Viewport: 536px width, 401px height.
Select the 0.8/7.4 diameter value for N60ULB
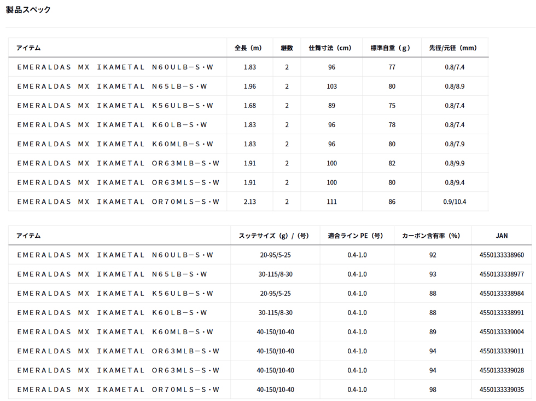[x=455, y=67]
